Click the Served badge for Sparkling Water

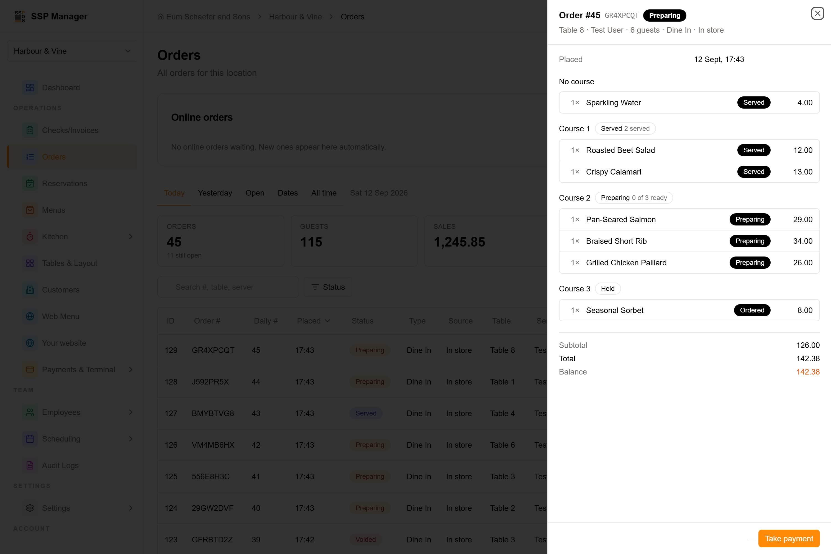coord(754,102)
